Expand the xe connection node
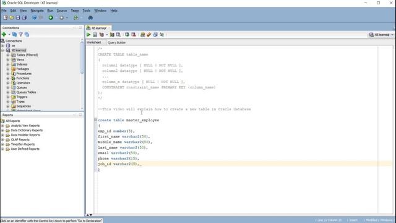396x223 pixels. (x=2, y=45)
